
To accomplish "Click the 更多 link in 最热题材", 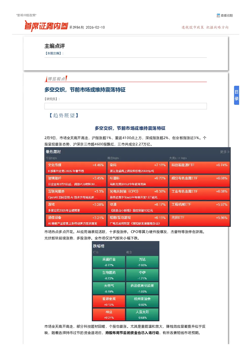I will tap(225, 152).
